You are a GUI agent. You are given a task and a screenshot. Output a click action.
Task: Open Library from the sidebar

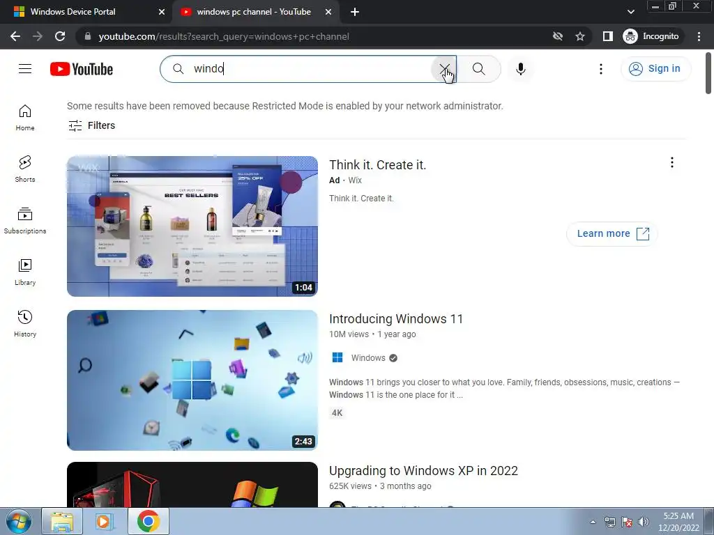coord(25,272)
